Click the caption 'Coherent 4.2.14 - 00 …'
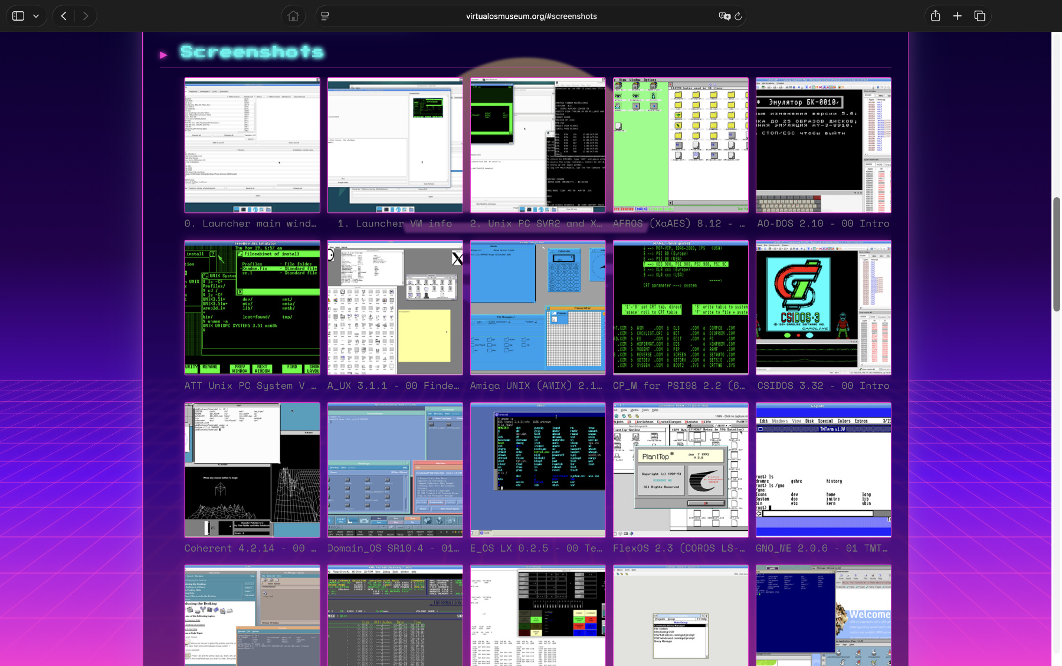The image size is (1062, 666). 251,549
